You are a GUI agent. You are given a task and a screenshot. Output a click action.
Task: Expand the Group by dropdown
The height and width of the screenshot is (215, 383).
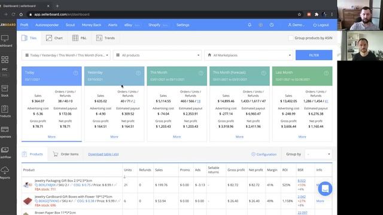(318, 154)
